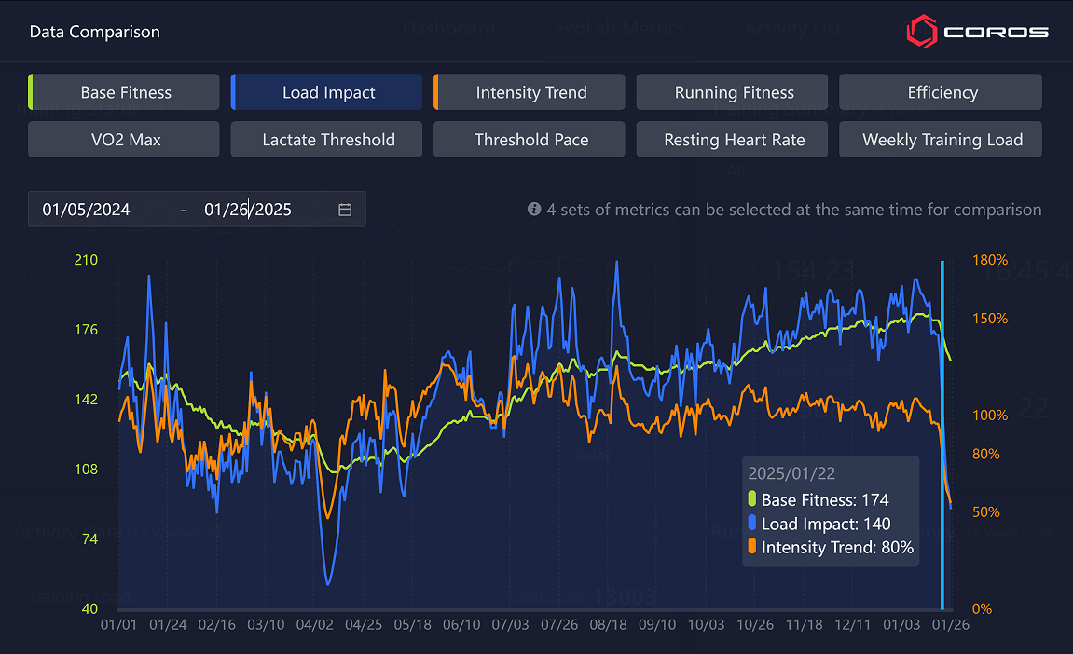
Task: Add VO2 Max to the comparison
Action: (125, 140)
